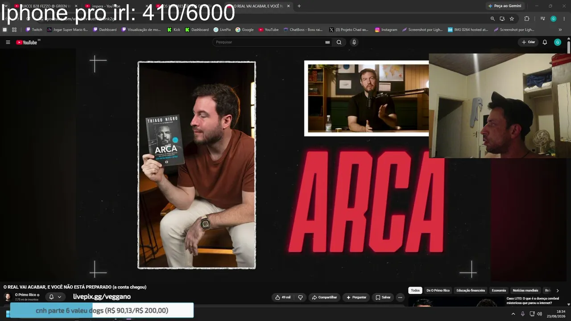This screenshot has height=321, width=571.
Task: Open the volume tray icon
Action: point(539,314)
